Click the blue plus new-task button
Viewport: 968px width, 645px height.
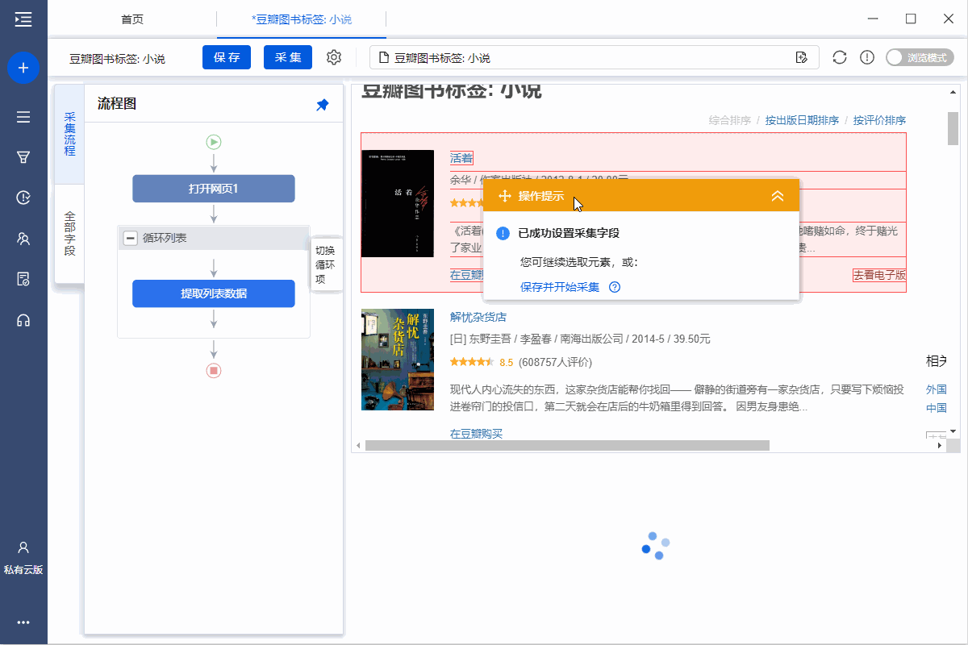pos(23,68)
